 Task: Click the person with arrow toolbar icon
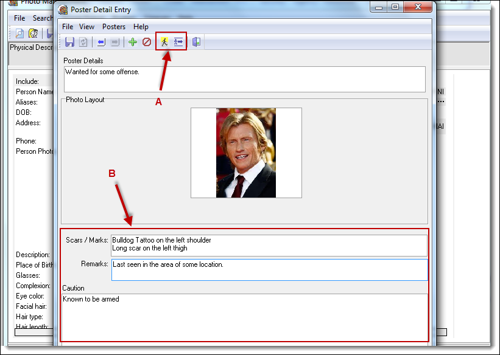click(x=178, y=42)
